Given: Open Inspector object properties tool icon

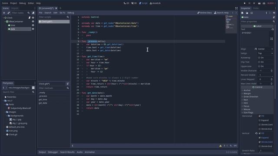Looking at the screenshot, I should (x=274, y=17).
